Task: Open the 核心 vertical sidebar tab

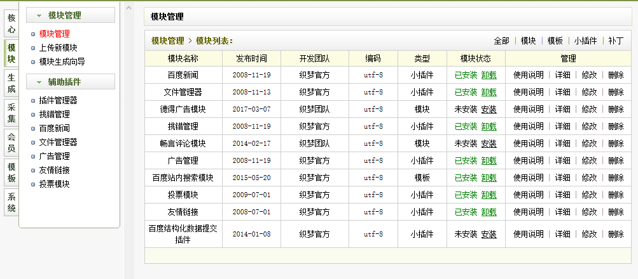Action: point(11,23)
